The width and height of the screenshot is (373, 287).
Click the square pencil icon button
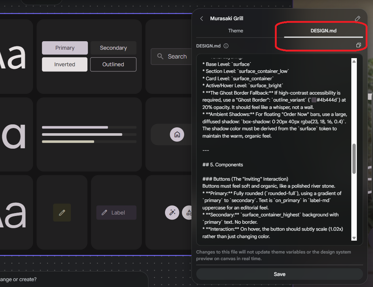pos(62,212)
